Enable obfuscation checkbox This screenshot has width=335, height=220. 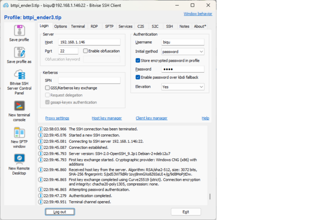coord(86,51)
